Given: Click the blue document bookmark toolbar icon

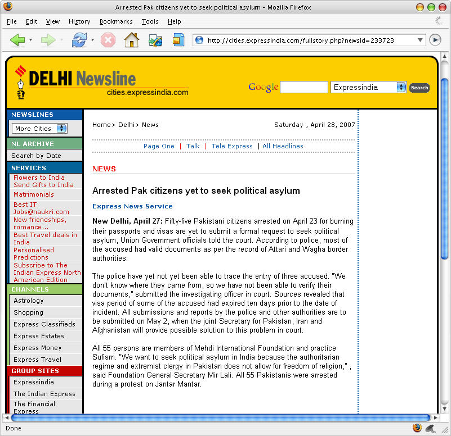Looking at the screenshot, I should [x=178, y=40].
